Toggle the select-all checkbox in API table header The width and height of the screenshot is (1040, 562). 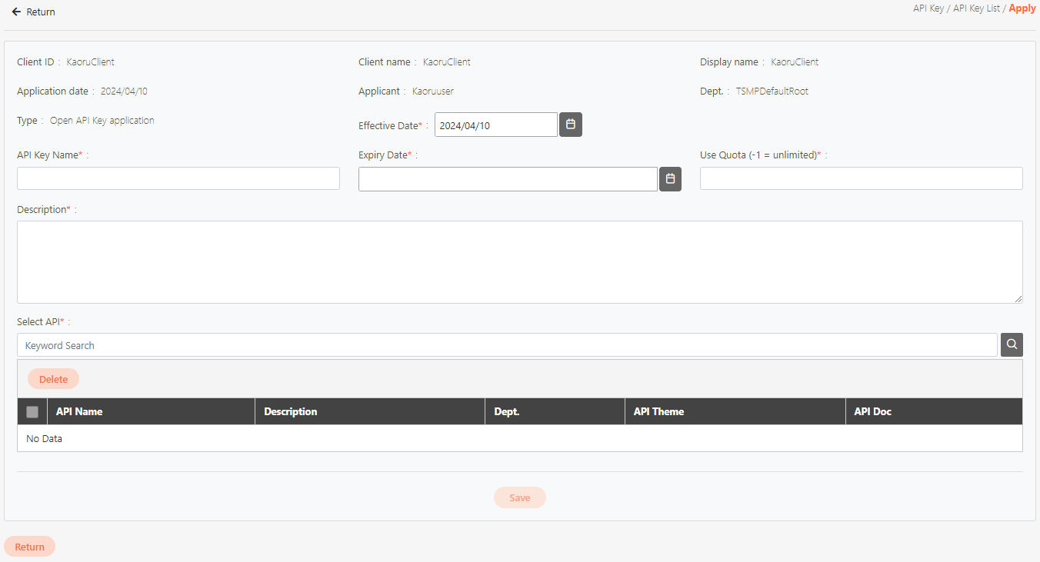[32, 412]
